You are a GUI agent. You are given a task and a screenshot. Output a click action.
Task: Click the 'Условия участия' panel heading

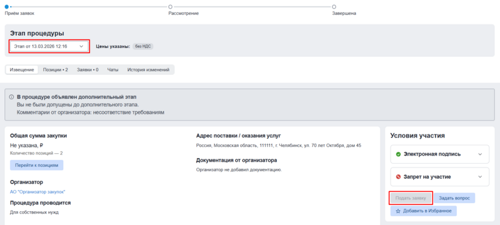(x=417, y=136)
